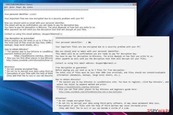Click 'The total size of files' line in gray note
Viewport: 173px width, 115px height.
pyautogui.click(x=110, y=73)
